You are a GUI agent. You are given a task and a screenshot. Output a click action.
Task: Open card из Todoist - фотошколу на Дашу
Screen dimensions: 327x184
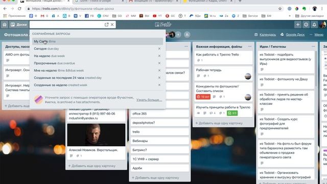(286, 82)
